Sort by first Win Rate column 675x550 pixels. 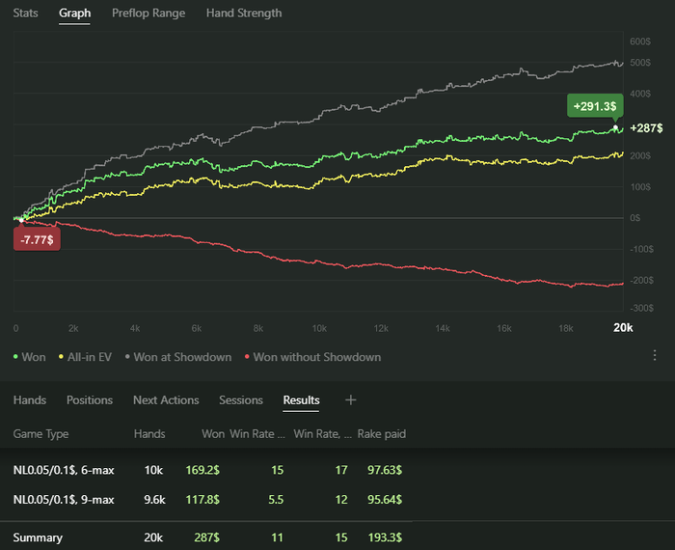(257, 433)
